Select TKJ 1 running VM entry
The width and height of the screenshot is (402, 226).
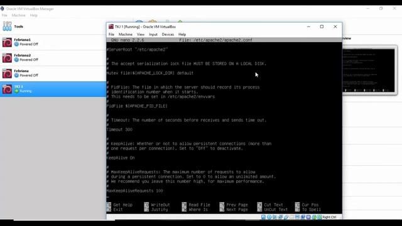[x=53, y=89]
